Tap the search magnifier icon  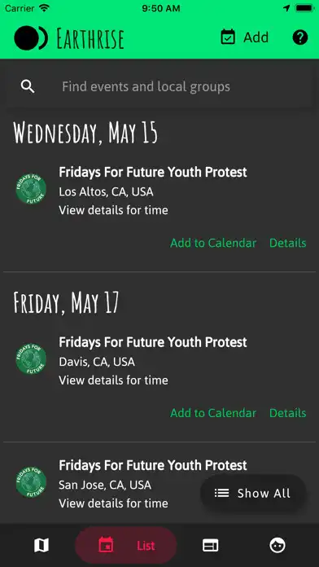(28, 87)
